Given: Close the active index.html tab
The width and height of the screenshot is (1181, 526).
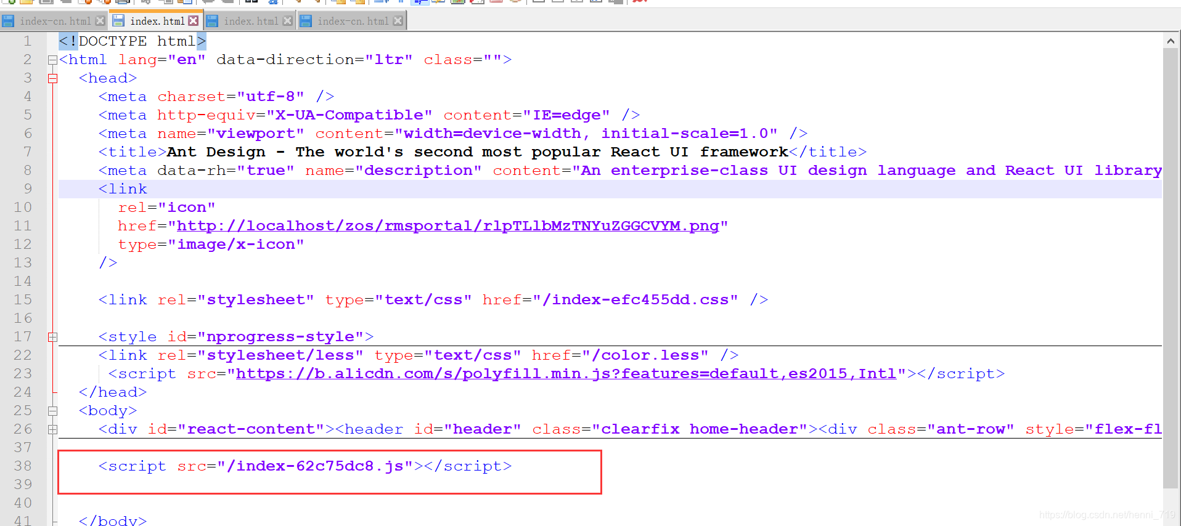Looking at the screenshot, I should (194, 21).
